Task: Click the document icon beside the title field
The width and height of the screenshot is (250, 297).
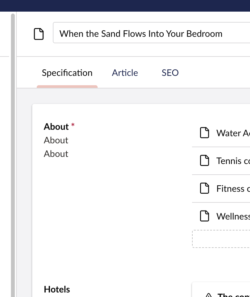Action: 39,34
